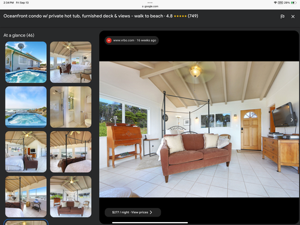Open the hot tub beside house thumbnail

click(x=26, y=62)
